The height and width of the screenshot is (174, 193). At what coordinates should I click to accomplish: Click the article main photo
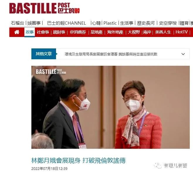tap(110, 107)
